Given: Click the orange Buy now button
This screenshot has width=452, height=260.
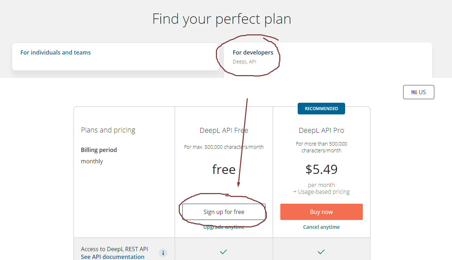Looking at the screenshot, I should coord(321,212).
